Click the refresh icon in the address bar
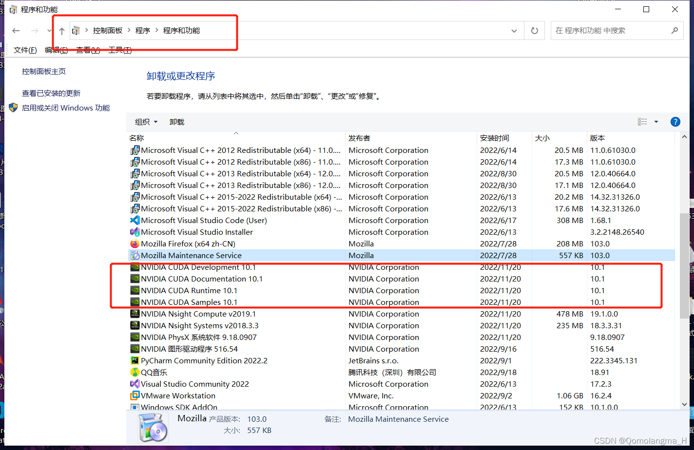The image size is (694, 450). coord(534,30)
